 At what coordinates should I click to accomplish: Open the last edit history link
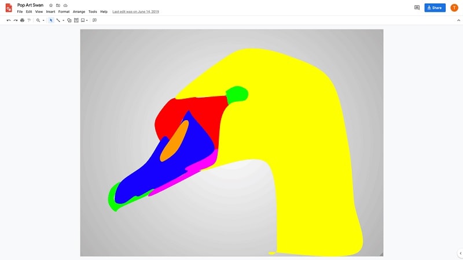(x=135, y=12)
